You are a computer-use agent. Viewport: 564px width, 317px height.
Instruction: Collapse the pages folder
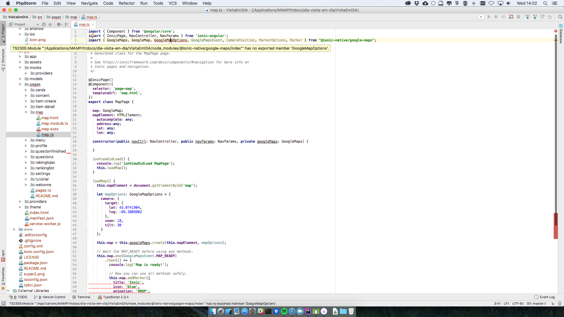tap(20, 85)
